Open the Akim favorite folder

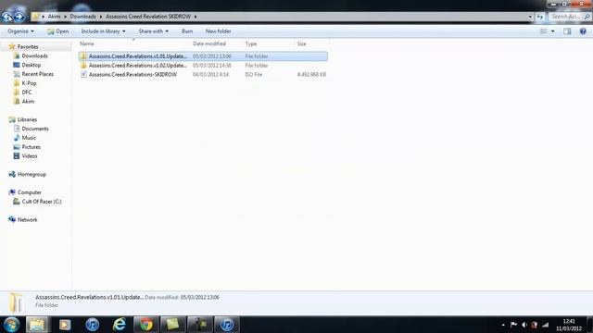(x=28, y=101)
